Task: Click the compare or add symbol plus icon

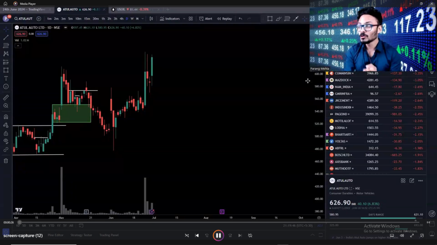Action: tap(39, 19)
